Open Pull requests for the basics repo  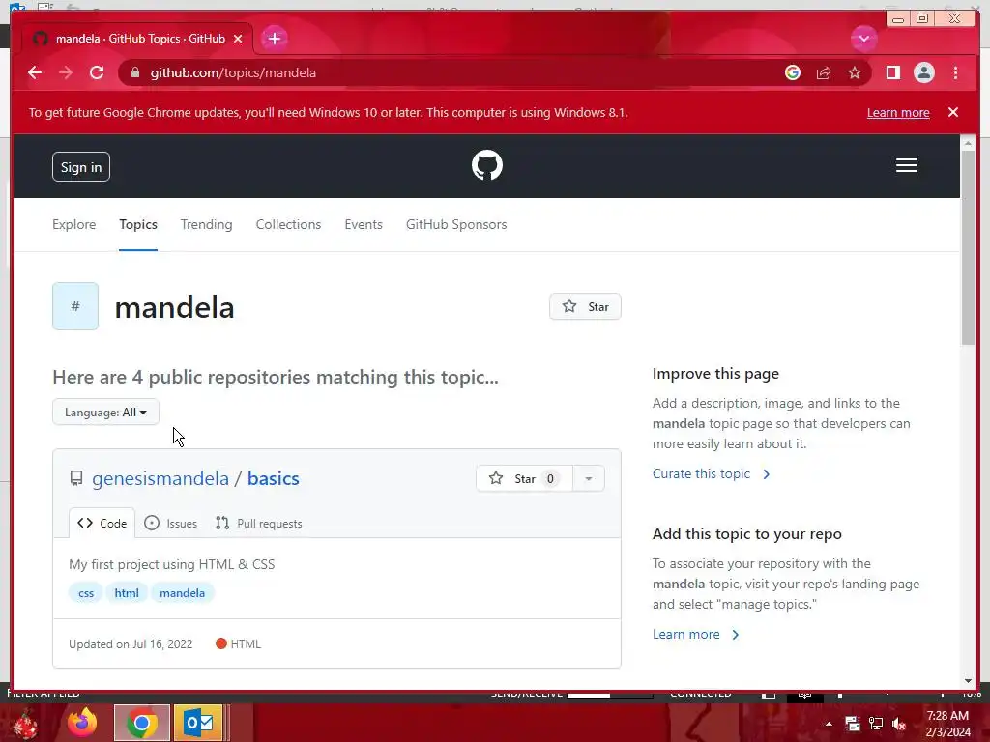pyautogui.click(x=258, y=523)
